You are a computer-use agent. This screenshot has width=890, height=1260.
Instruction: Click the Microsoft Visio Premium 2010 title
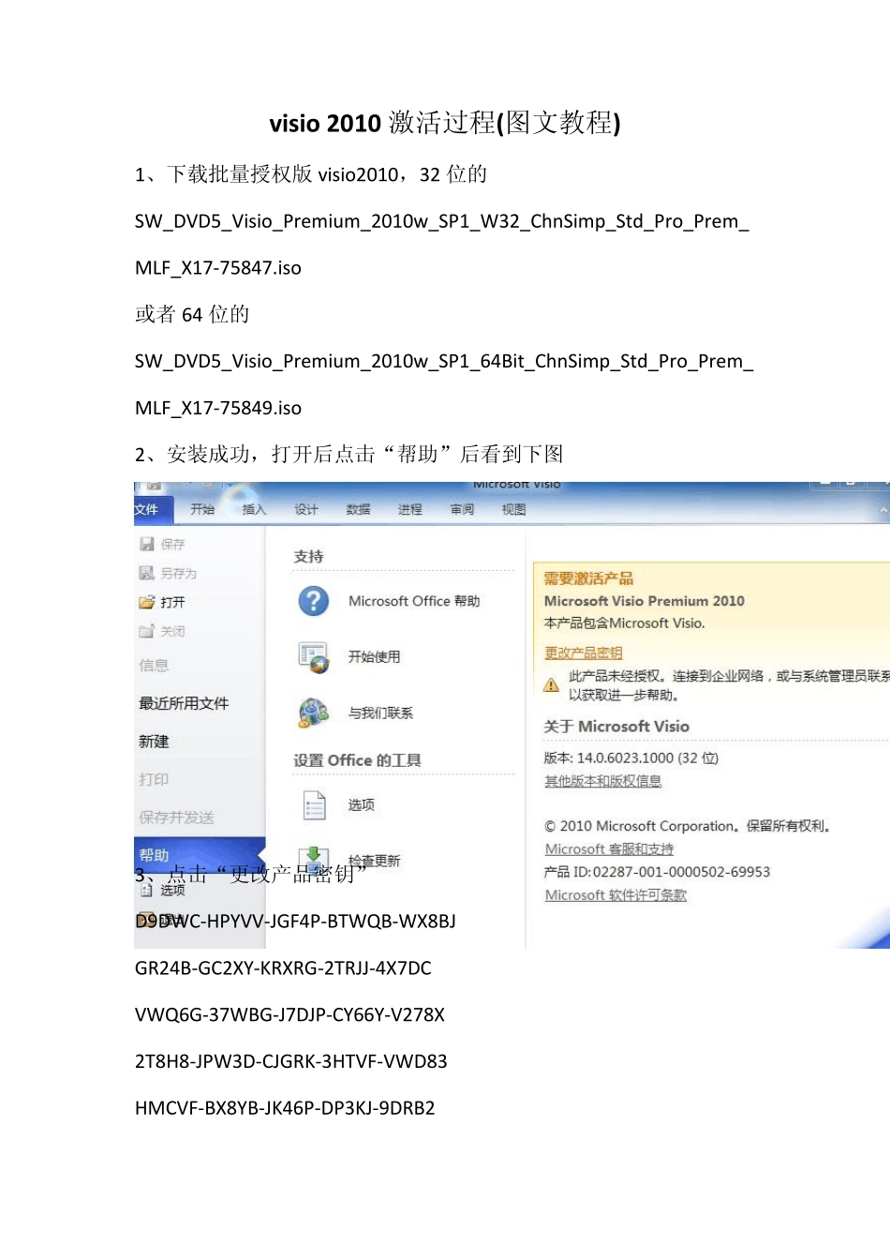[645, 601]
